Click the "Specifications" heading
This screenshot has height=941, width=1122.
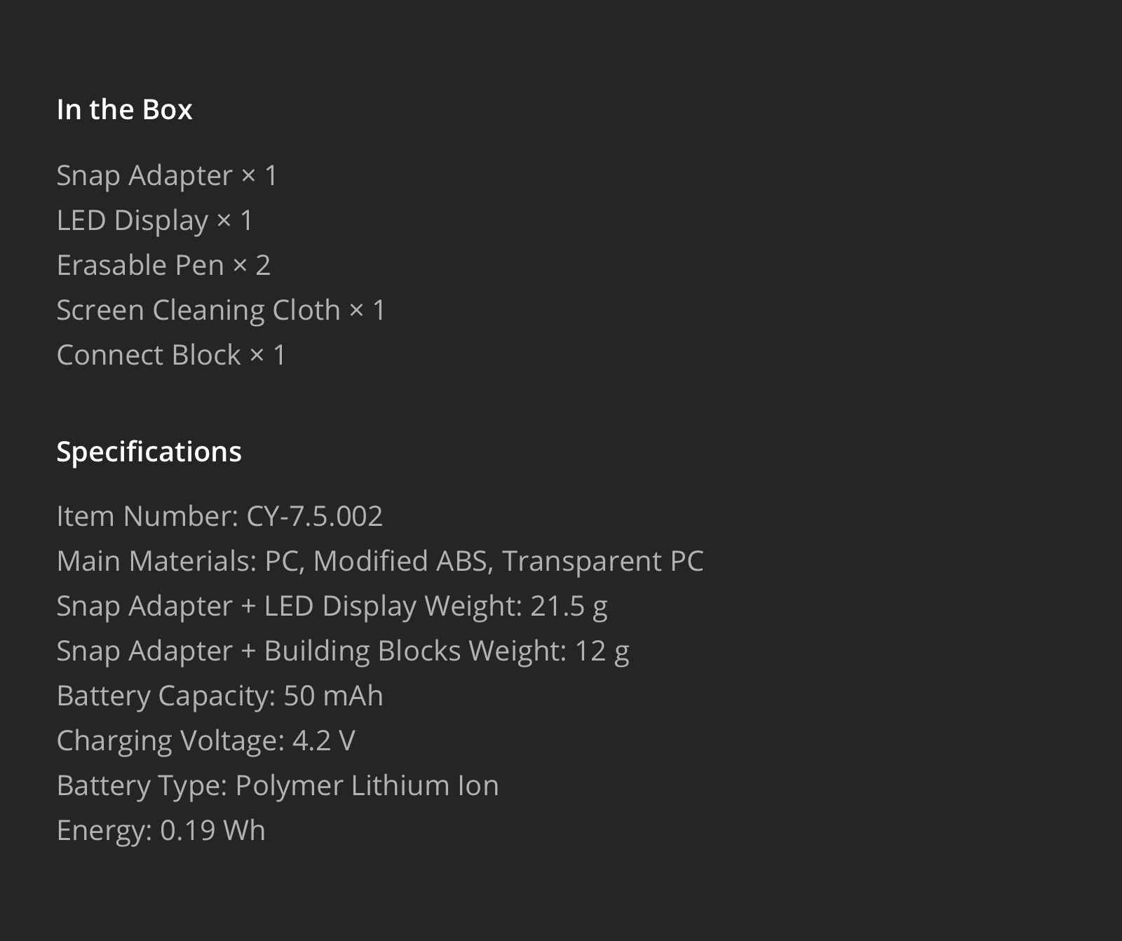tap(149, 452)
